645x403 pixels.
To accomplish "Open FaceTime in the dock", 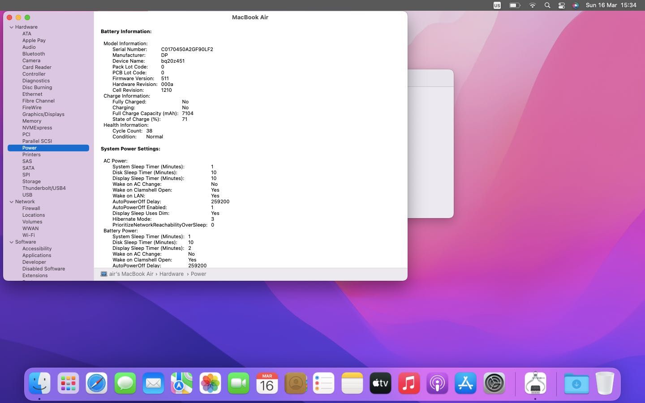I will (x=238, y=383).
